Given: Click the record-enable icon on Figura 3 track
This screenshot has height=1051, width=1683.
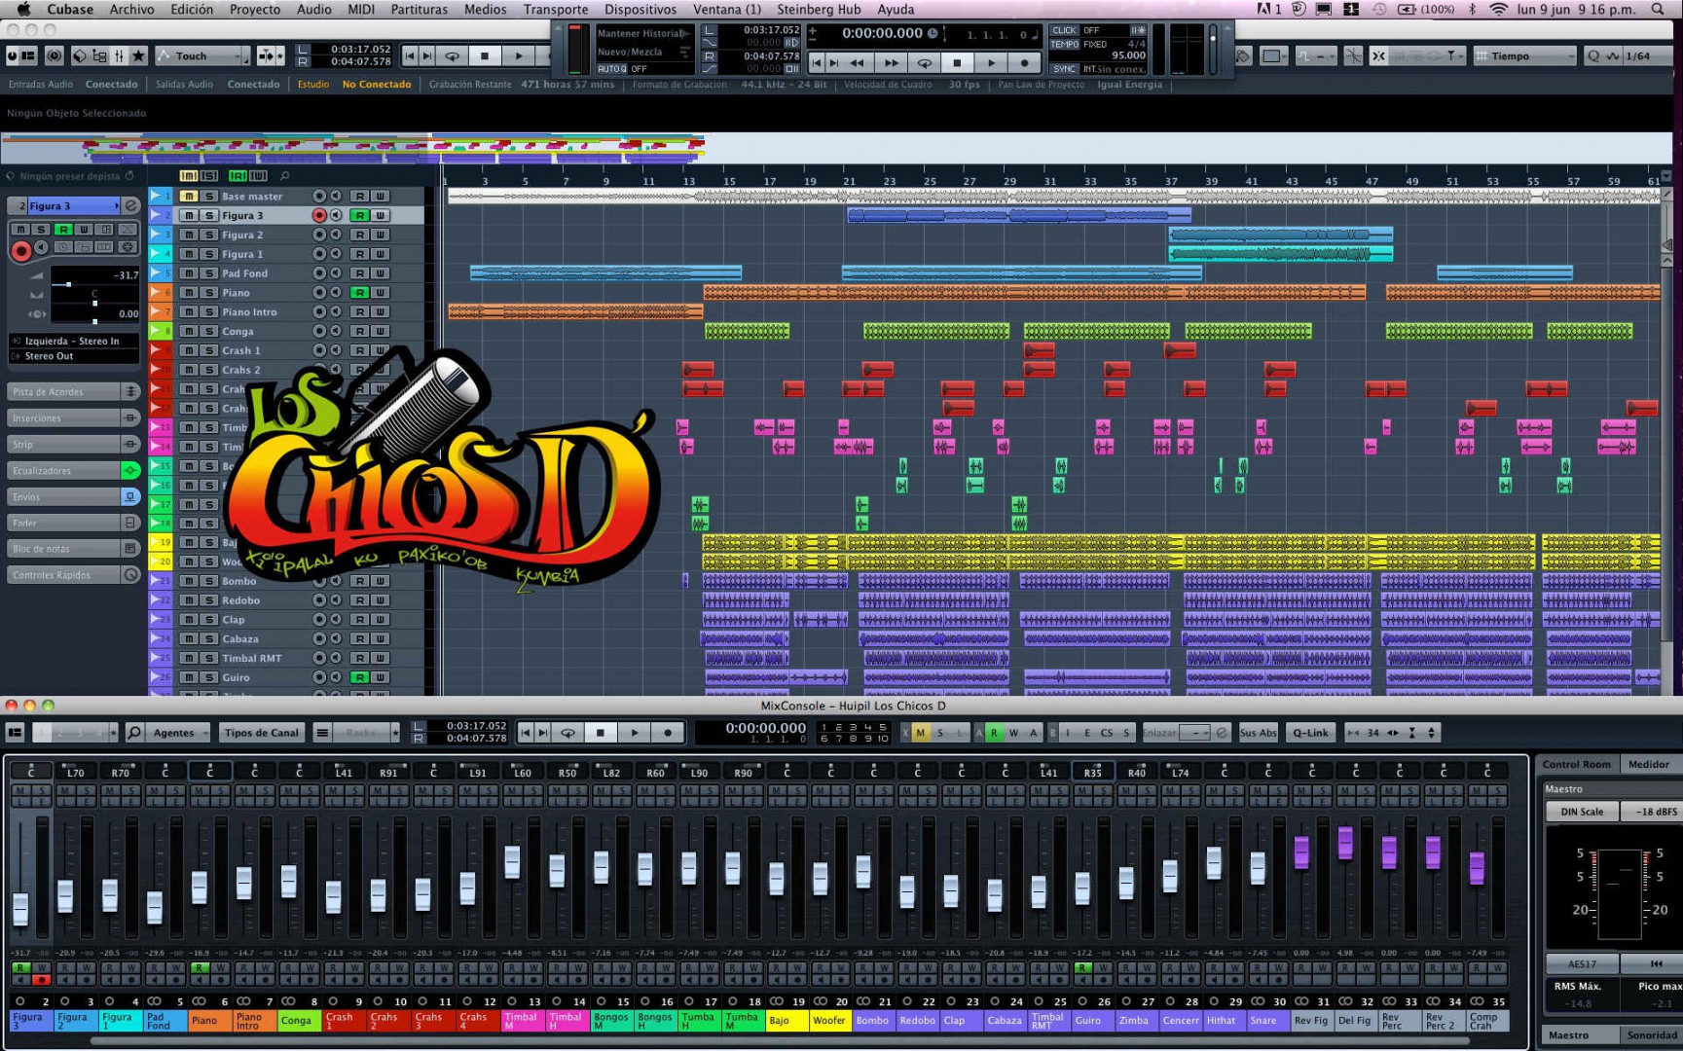Looking at the screenshot, I should 318,215.
